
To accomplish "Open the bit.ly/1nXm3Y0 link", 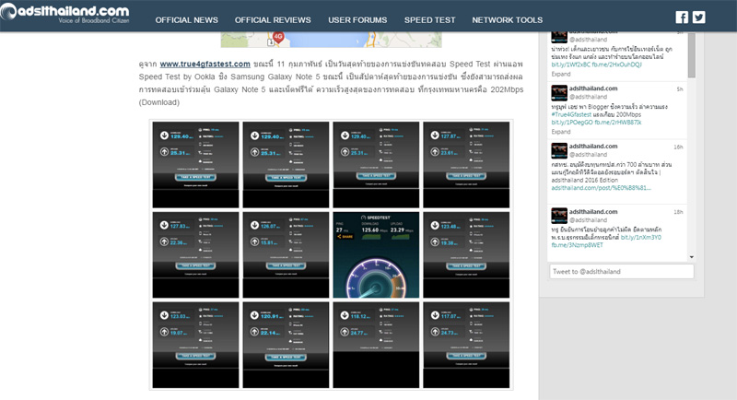I will pyautogui.click(x=641, y=238).
